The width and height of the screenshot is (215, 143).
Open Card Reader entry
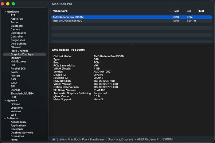(18, 33)
